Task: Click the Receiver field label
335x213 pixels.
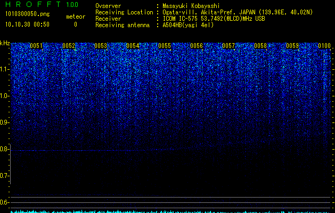Action: (x=108, y=19)
